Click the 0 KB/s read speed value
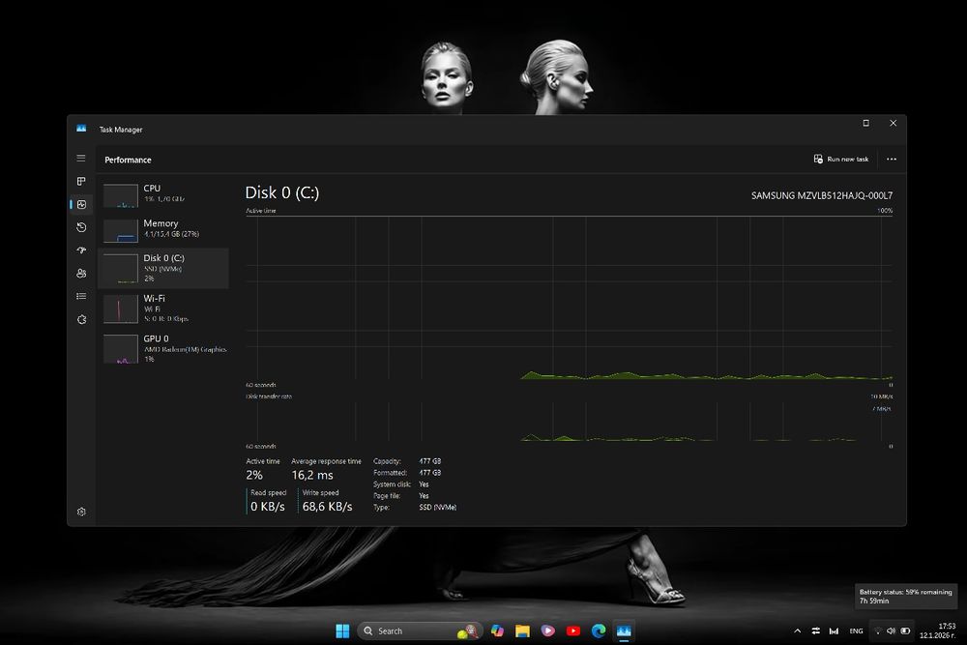967x645 pixels. pos(268,507)
